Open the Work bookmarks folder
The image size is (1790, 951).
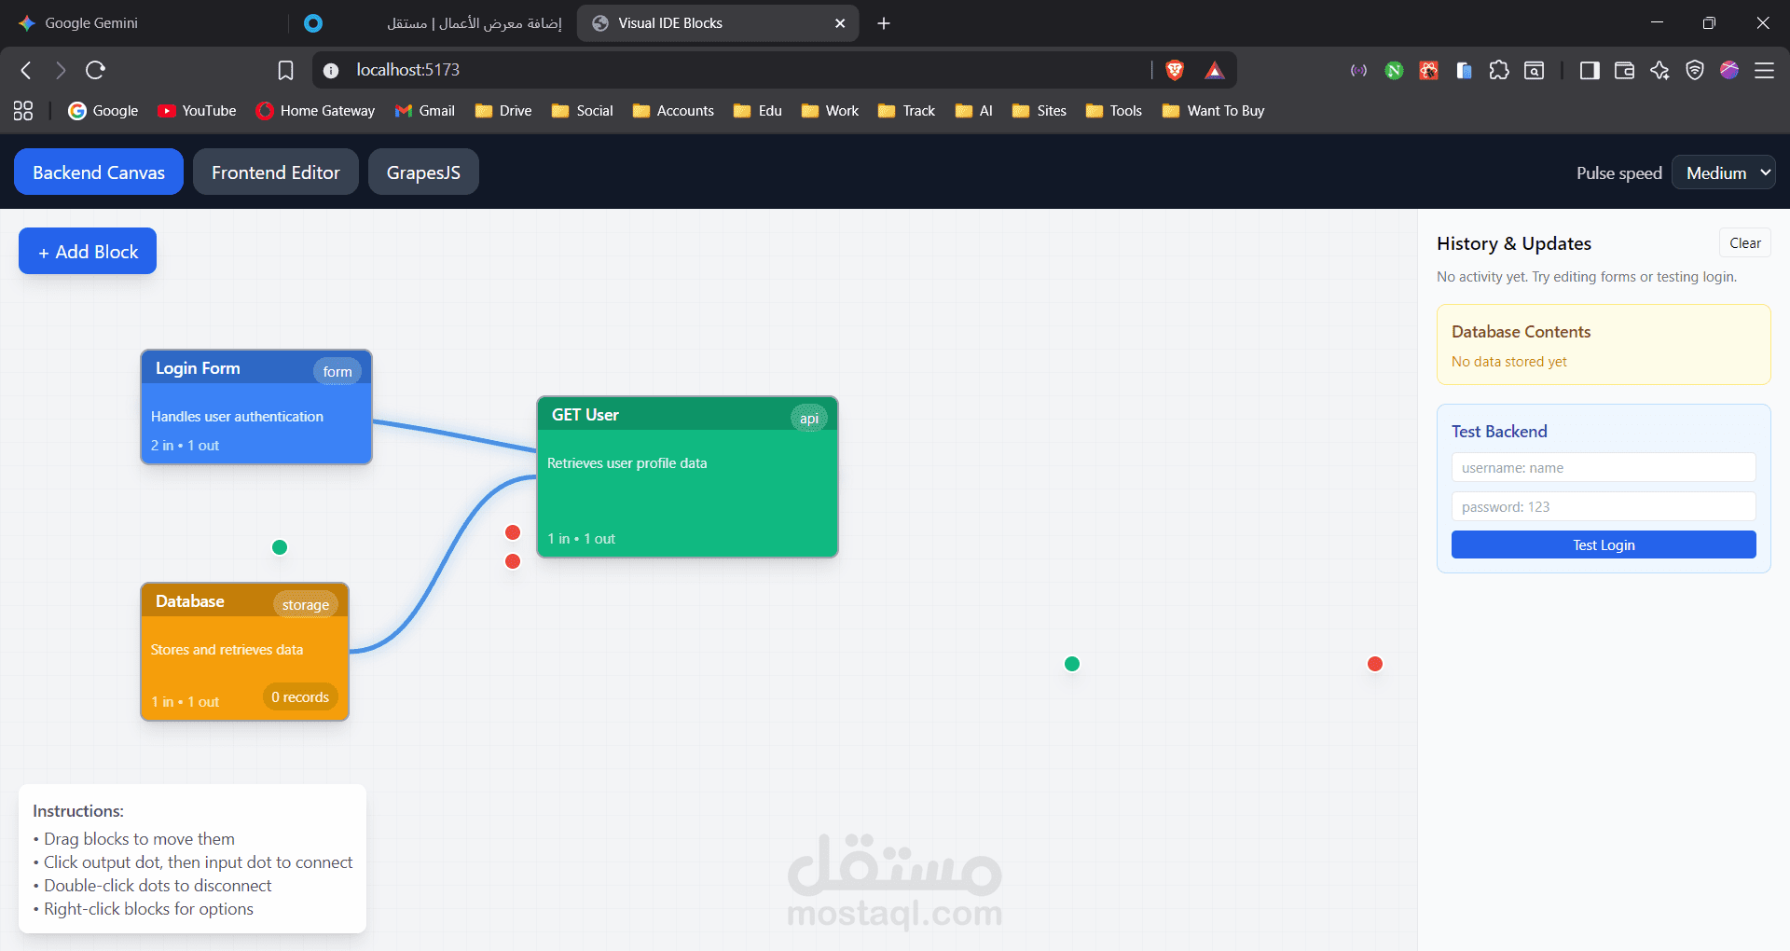click(x=829, y=111)
